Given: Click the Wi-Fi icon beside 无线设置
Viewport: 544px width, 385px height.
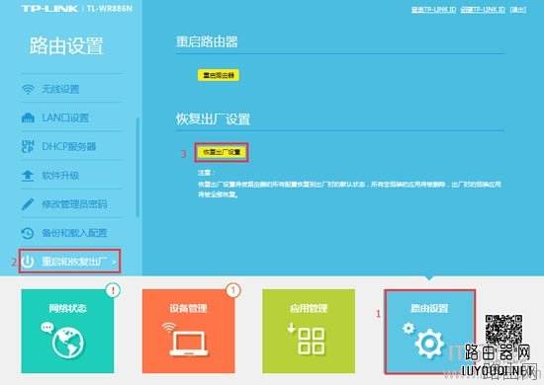Looking at the screenshot, I should (28, 89).
